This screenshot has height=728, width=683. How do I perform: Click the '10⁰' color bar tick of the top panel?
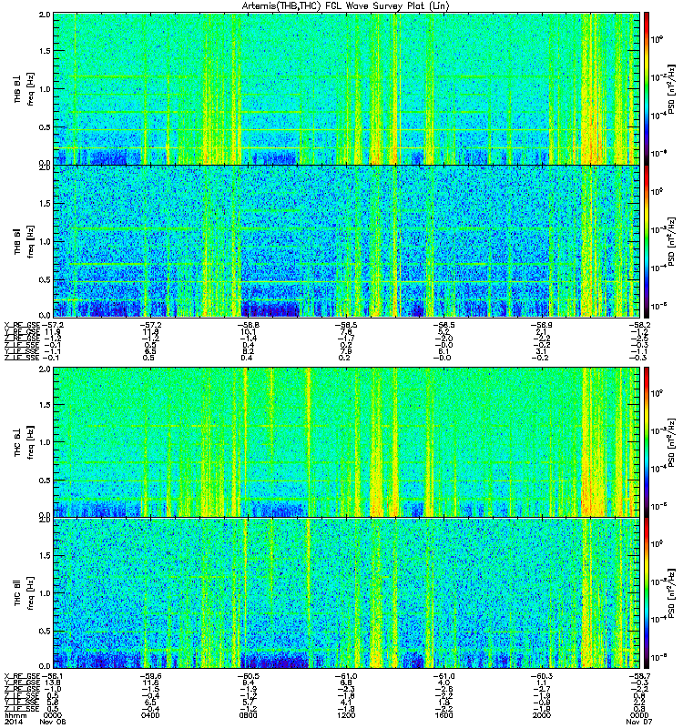657,39
